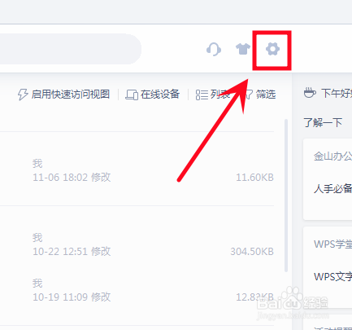Click the online devices monitor icon
The image size is (352, 330).
132,95
